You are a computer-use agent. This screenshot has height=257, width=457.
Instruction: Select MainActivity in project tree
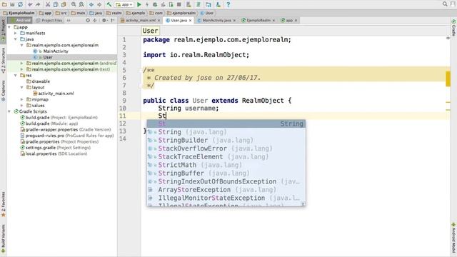pos(56,51)
